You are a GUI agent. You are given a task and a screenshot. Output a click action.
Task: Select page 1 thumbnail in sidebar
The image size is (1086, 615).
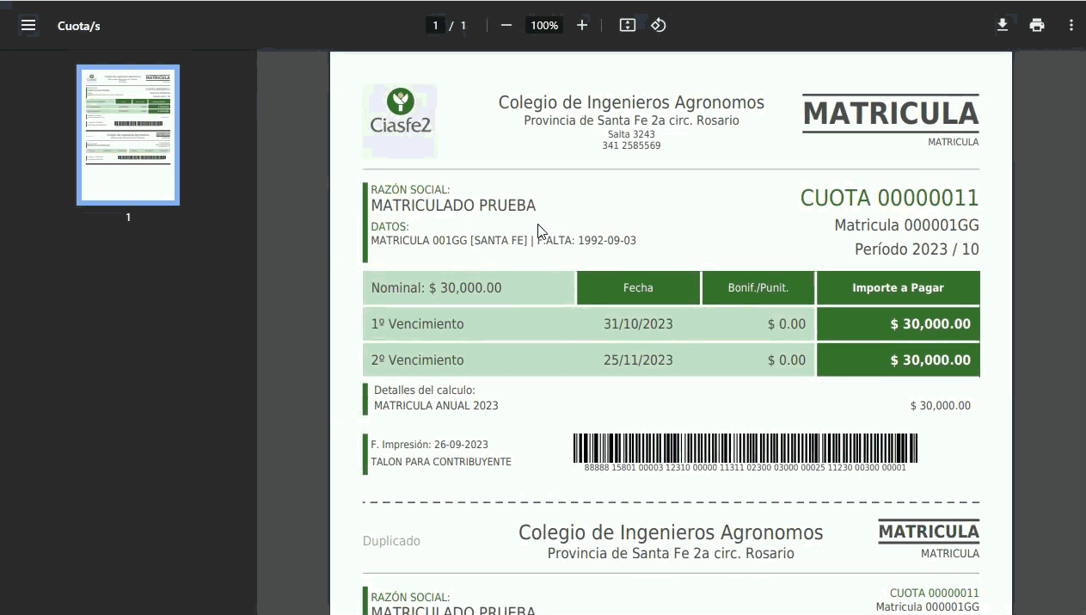pos(128,135)
